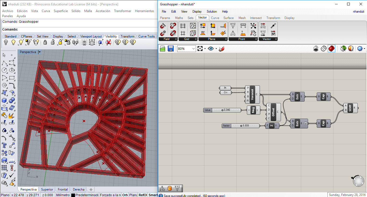Select the Pt parameter node
This screenshot has width=367, height=197.
(225, 88)
